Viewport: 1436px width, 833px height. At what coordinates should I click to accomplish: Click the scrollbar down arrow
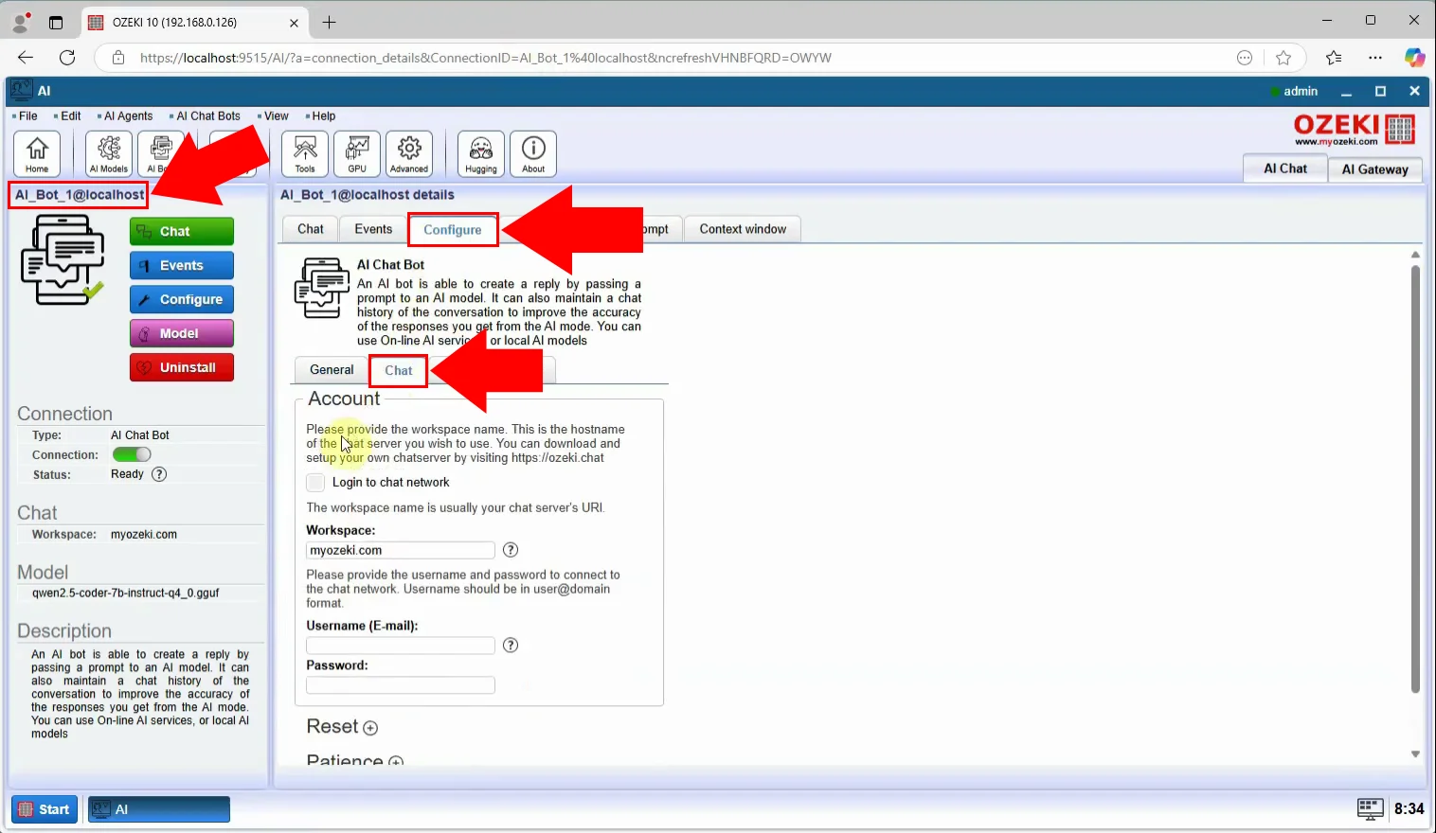pyautogui.click(x=1415, y=754)
